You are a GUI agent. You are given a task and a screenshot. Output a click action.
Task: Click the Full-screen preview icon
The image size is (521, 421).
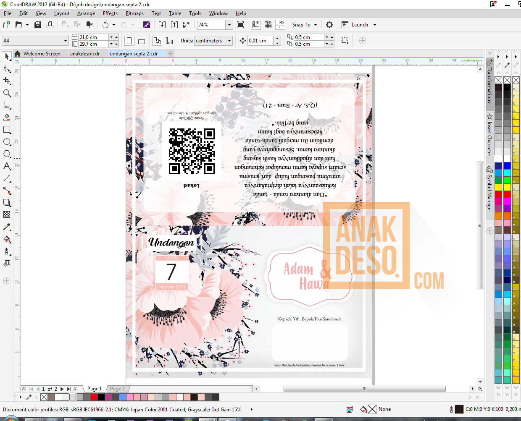pos(240,25)
